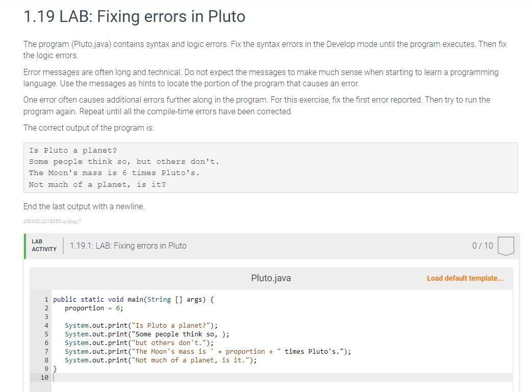Click the empty line 10 in the editor

point(153,377)
